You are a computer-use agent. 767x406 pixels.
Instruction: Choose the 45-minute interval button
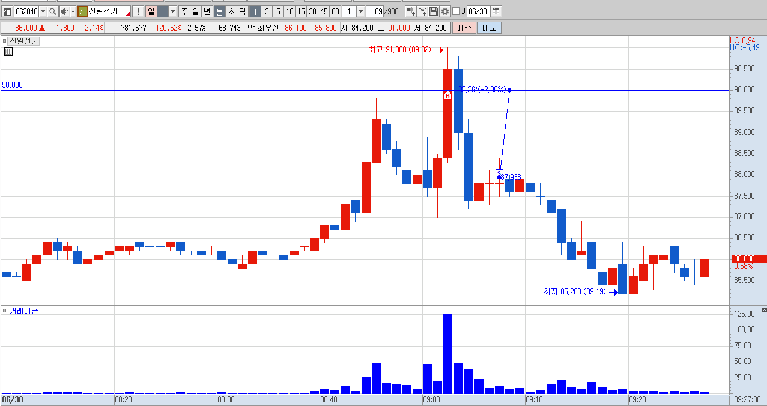(x=324, y=11)
